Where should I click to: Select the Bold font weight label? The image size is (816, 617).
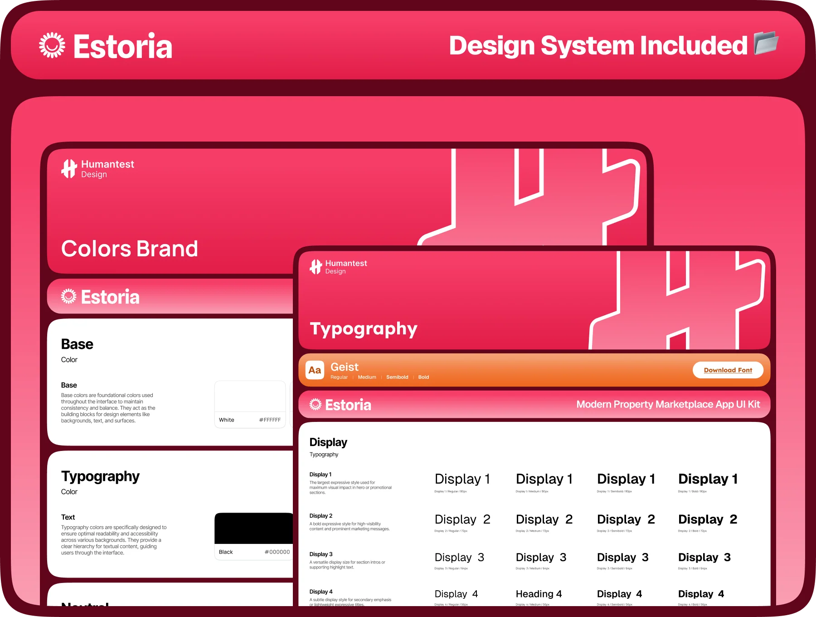point(423,377)
